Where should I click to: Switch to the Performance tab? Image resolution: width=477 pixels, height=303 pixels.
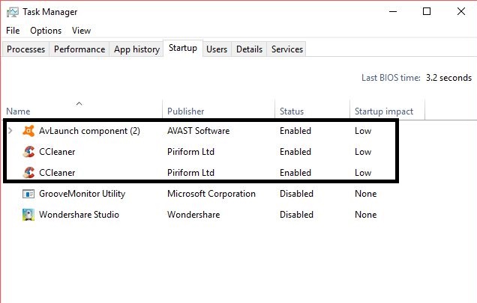pos(79,49)
